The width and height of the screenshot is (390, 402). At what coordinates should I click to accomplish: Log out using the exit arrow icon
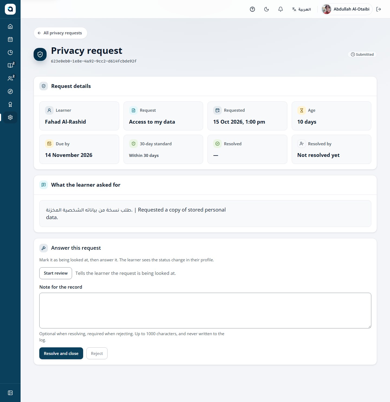pyautogui.click(x=379, y=9)
